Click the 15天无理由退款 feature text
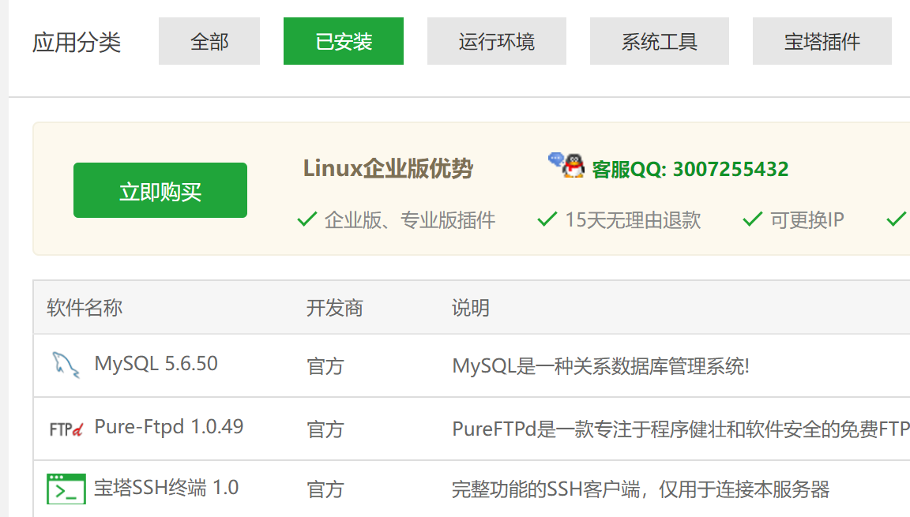 click(x=633, y=220)
